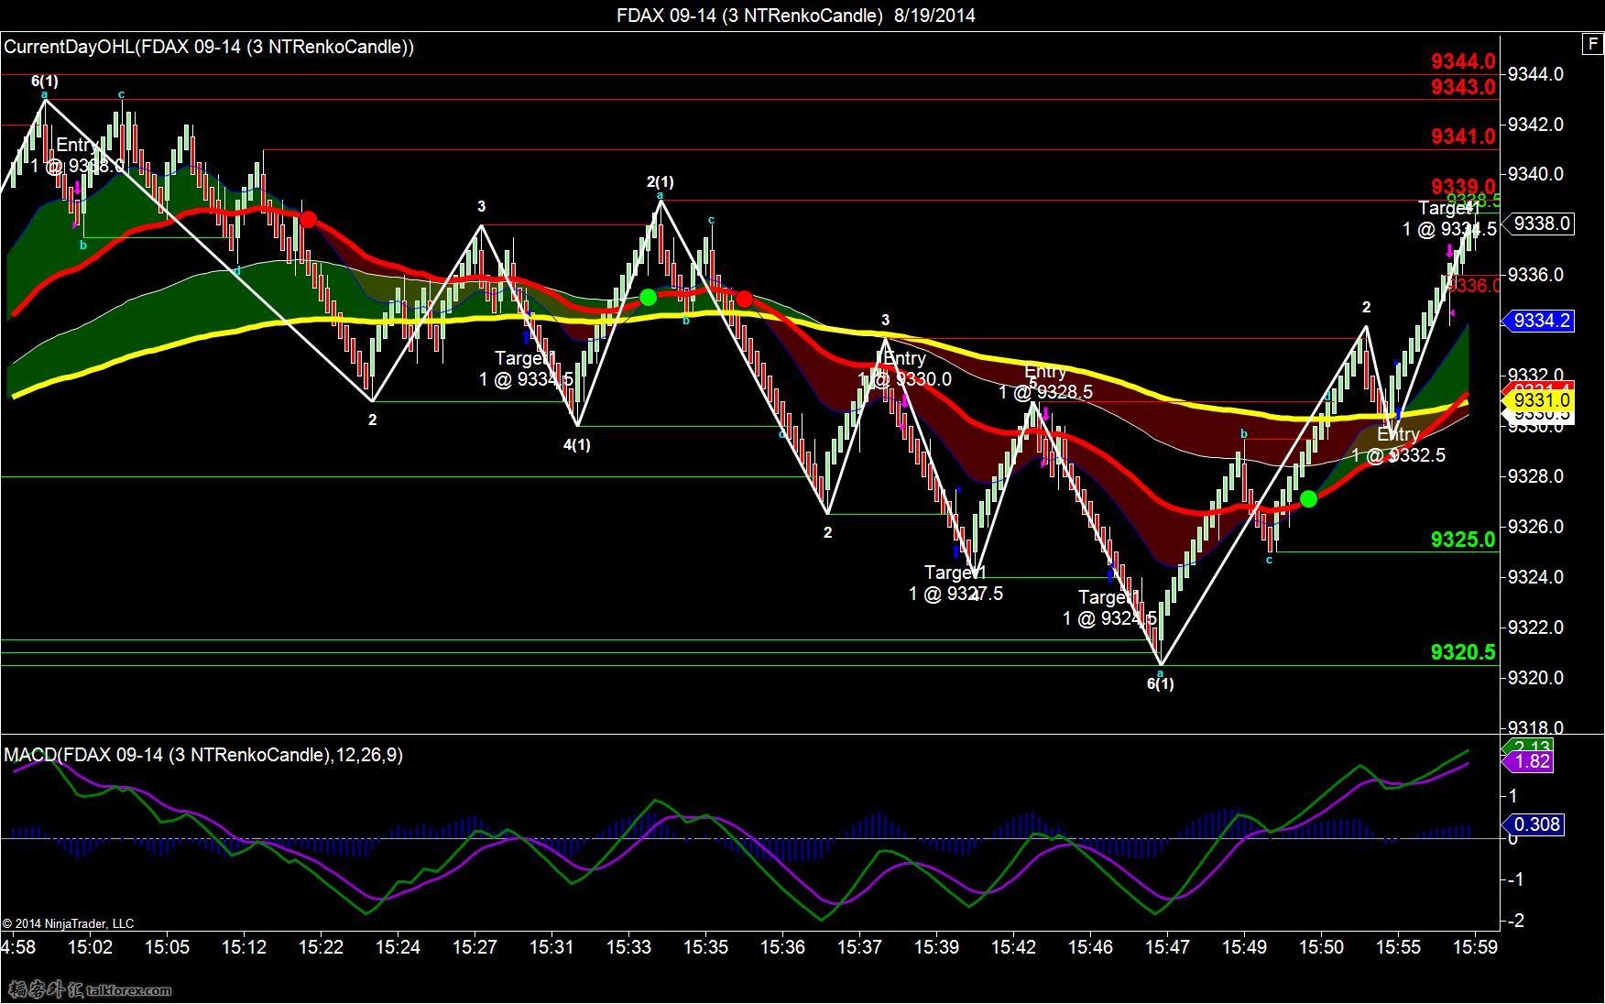This screenshot has width=1605, height=1004.
Task: Select the CurrentDayOHL indicator label
Action: [x=209, y=47]
